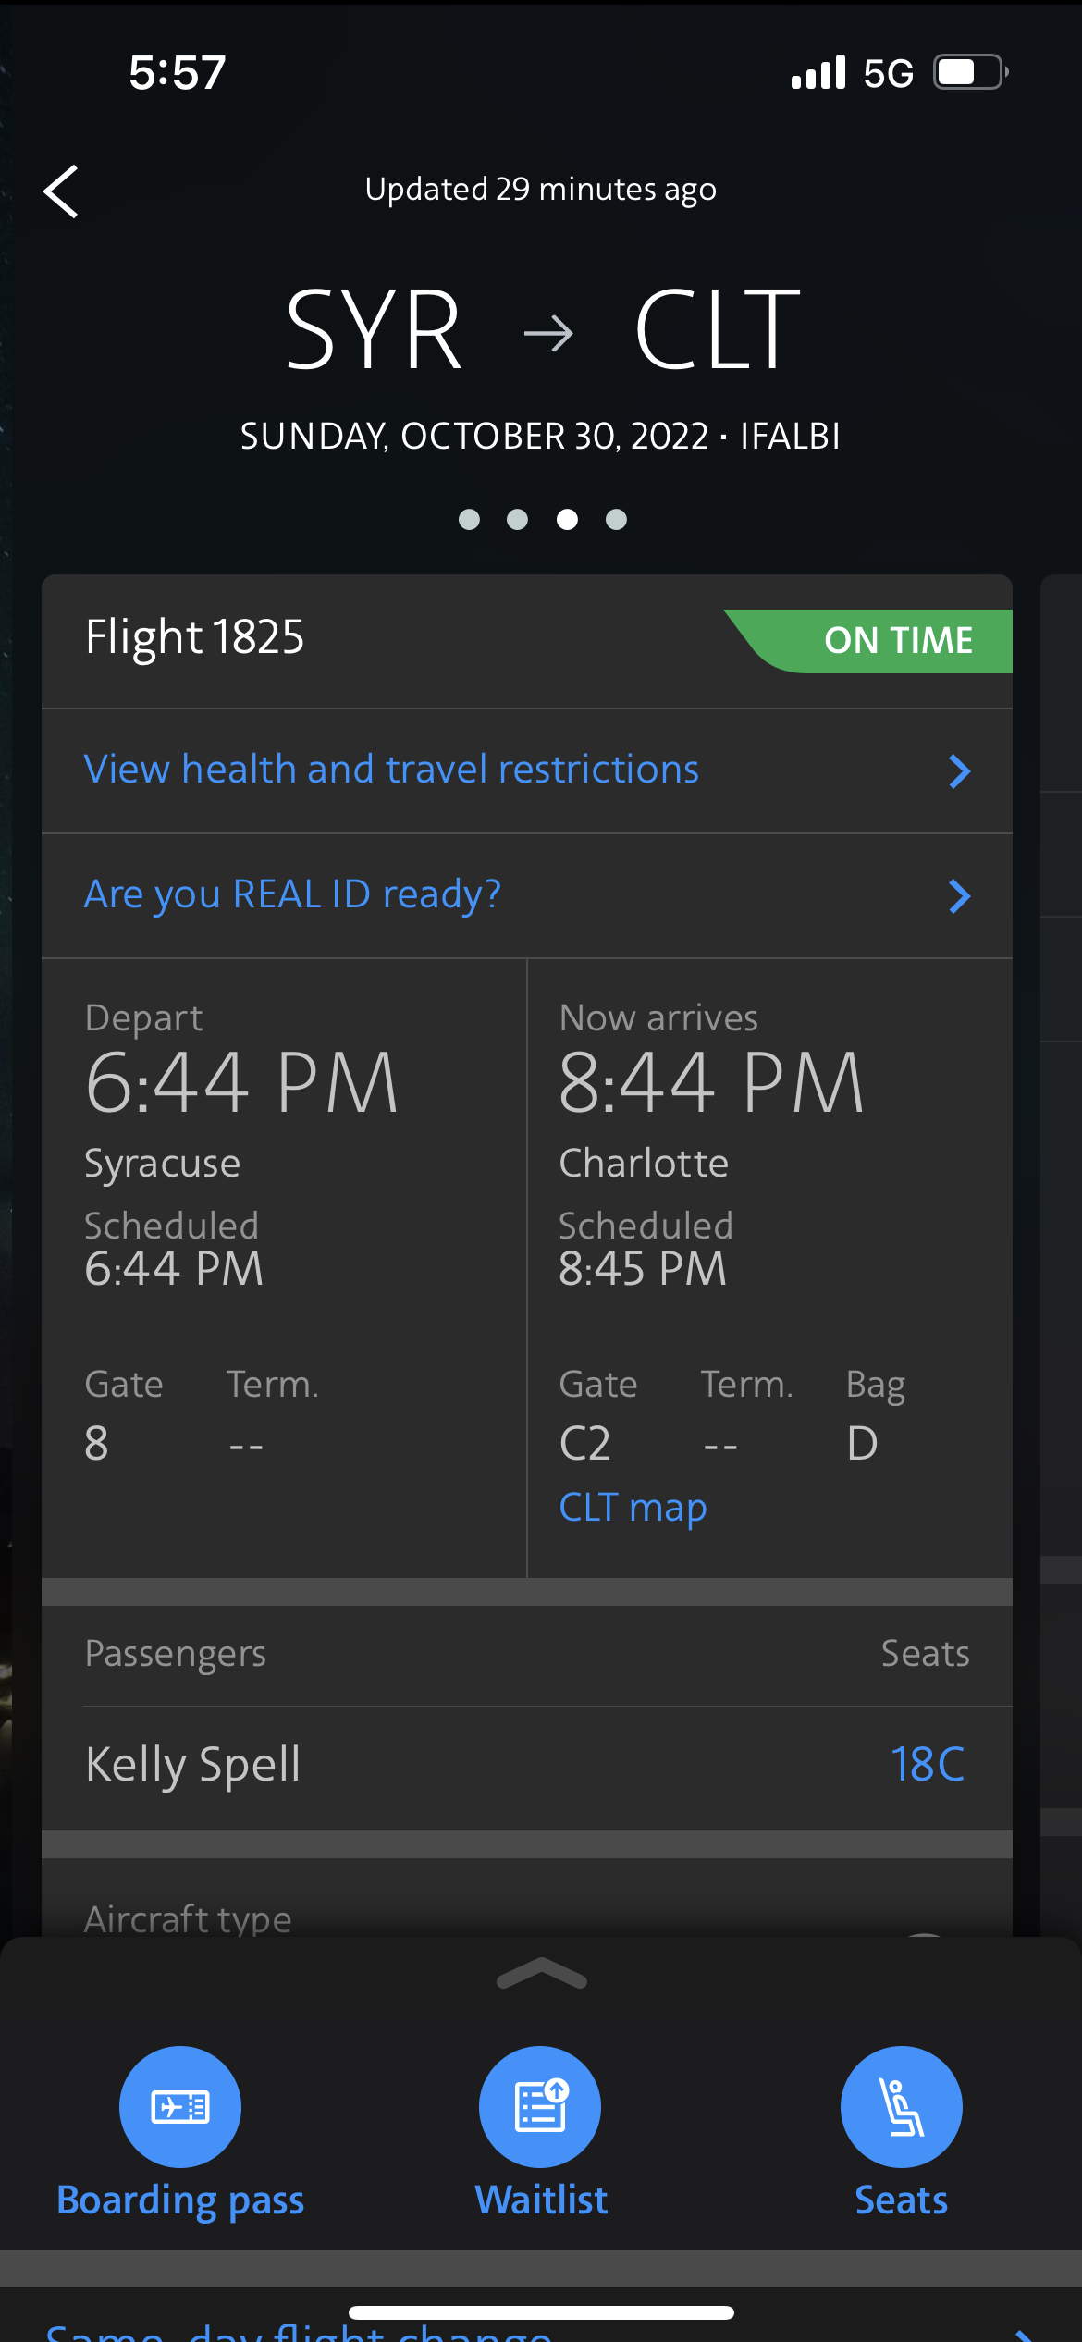The width and height of the screenshot is (1082, 2342).
Task: Open the Seats icon button
Action: point(901,2106)
